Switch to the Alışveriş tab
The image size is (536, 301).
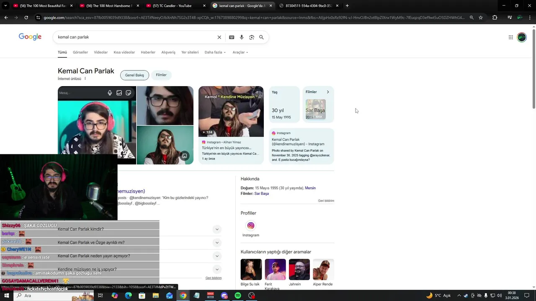(168, 52)
